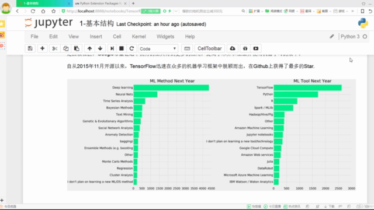Open a new browser tab
374x210 pixels.
coord(133,3)
